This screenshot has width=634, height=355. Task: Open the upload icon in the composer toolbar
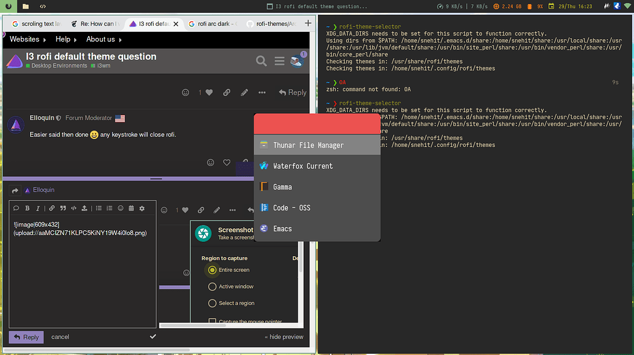pyautogui.click(x=85, y=209)
